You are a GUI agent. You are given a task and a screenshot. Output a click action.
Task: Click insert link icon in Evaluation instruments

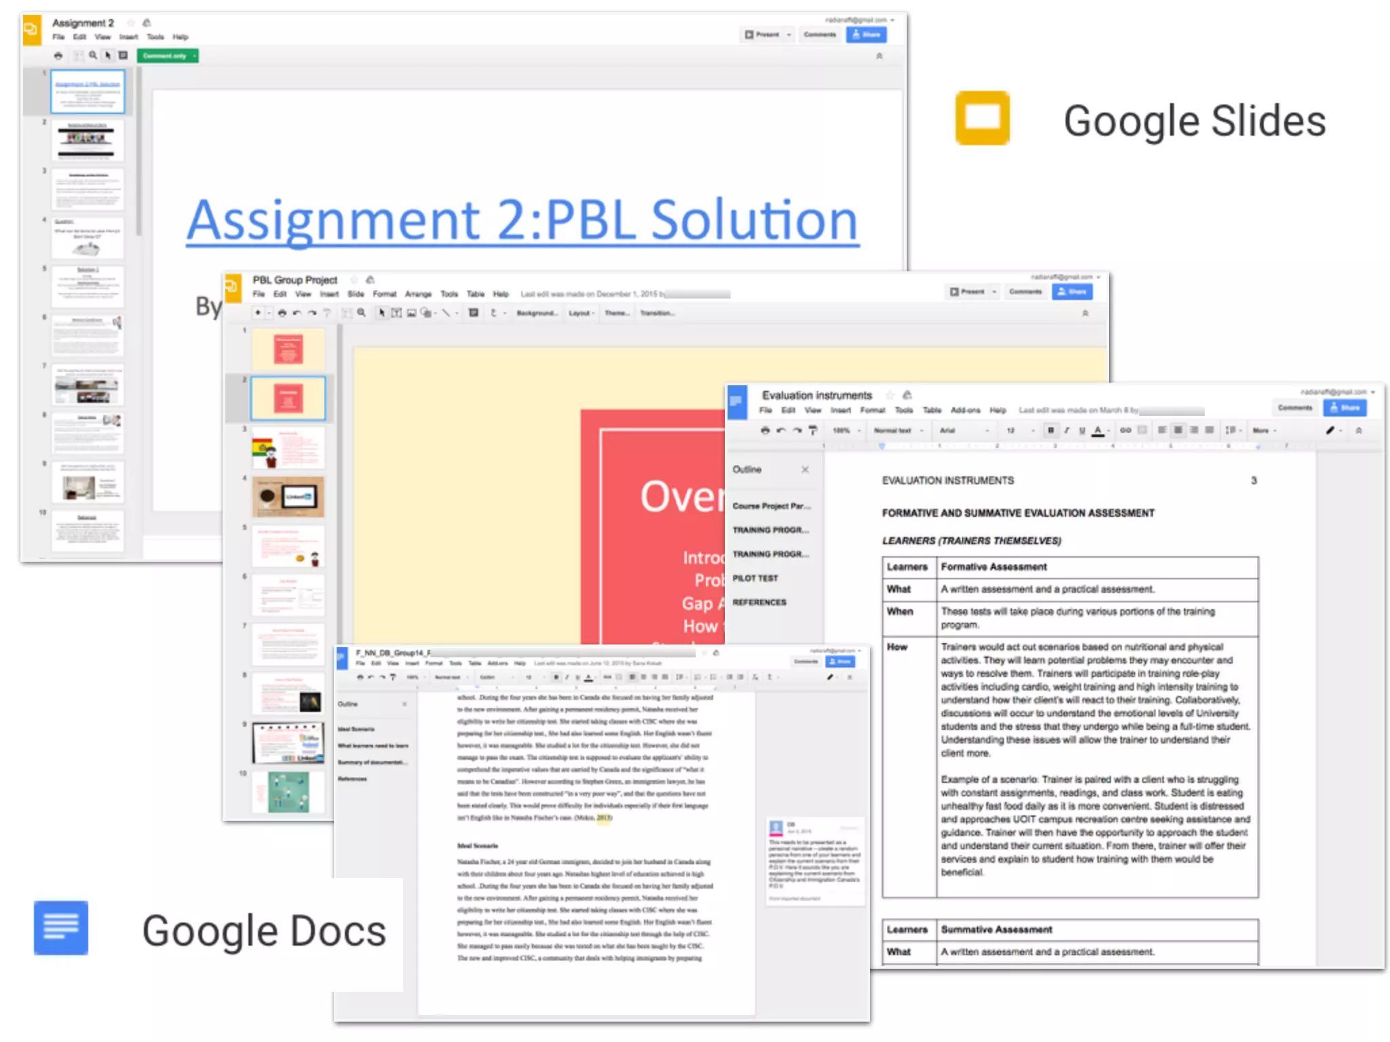pyautogui.click(x=1125, y=430)
